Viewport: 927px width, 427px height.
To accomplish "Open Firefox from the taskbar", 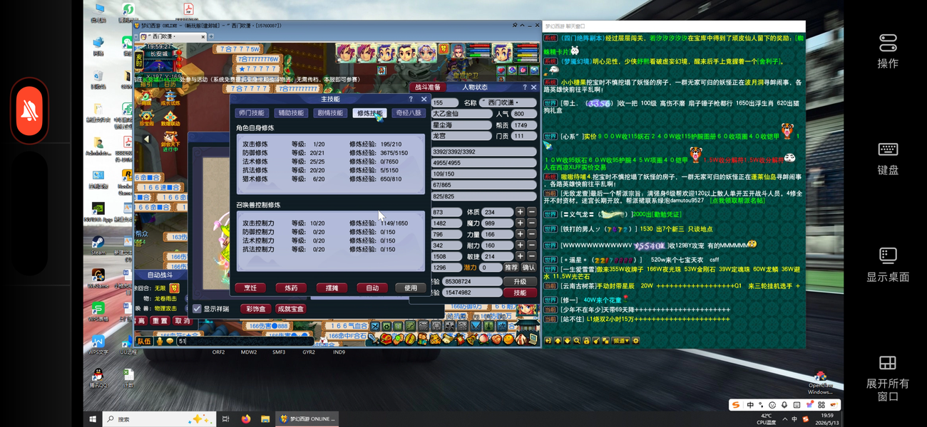I will point(245,419).
